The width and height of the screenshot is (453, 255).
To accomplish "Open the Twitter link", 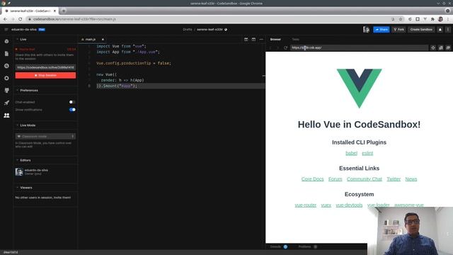I will pos(394,179).
